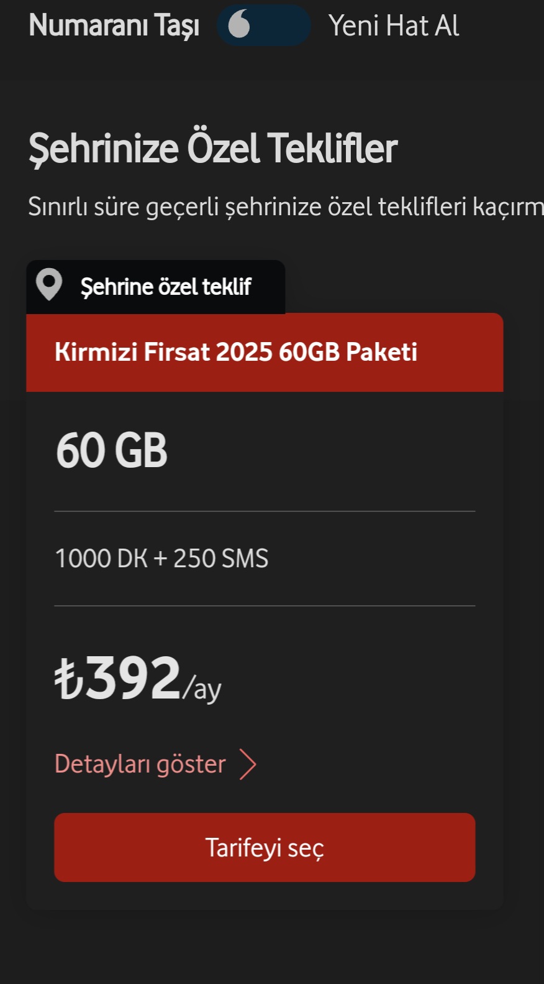Select the Numaranı Taşı option
The image size is (544, 984).
point(114,26)
